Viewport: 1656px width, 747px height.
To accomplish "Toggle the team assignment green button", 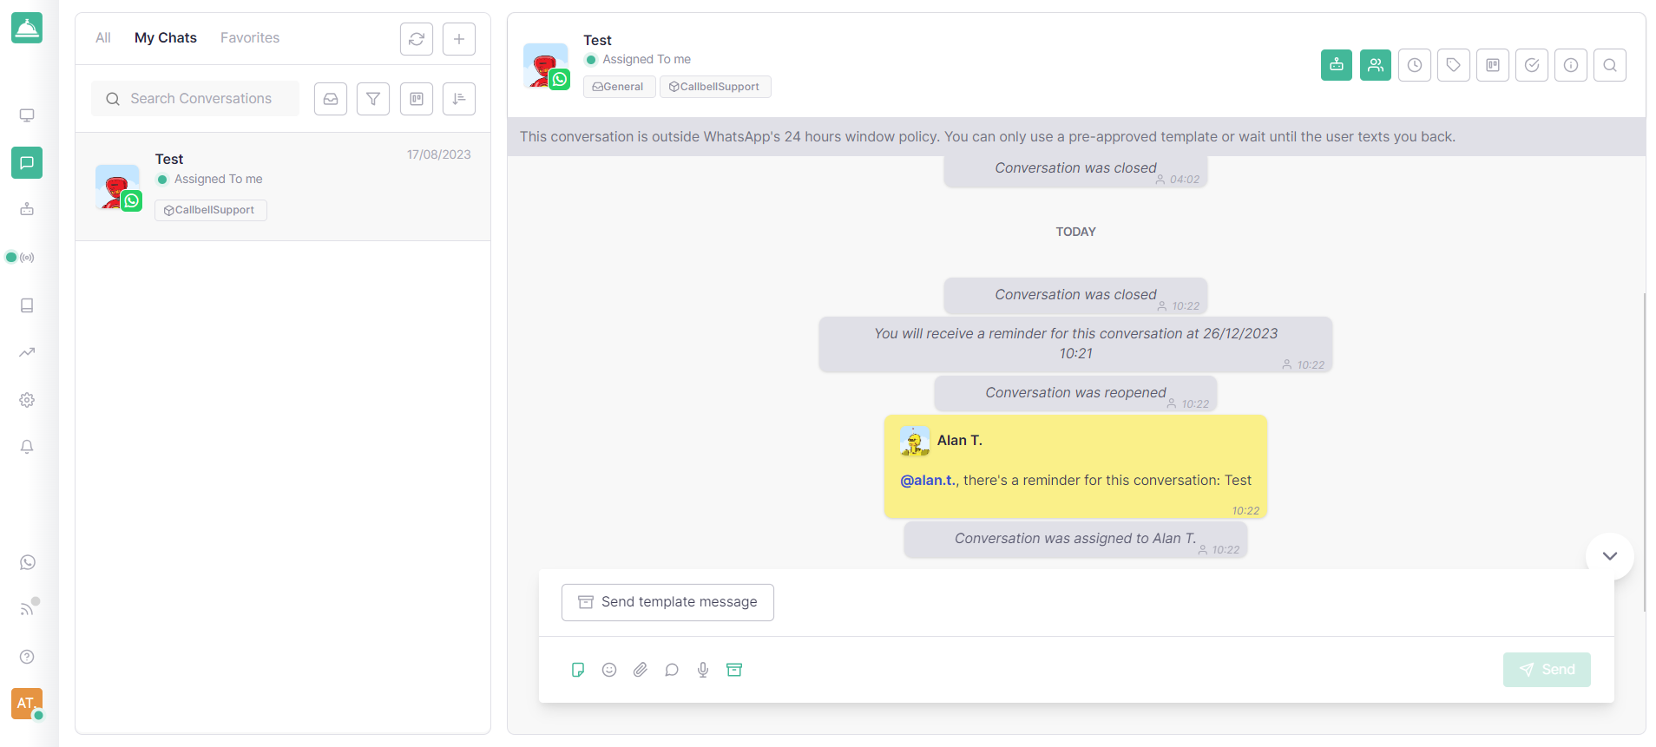I will pyautogui.click(x=1376, y=65).
